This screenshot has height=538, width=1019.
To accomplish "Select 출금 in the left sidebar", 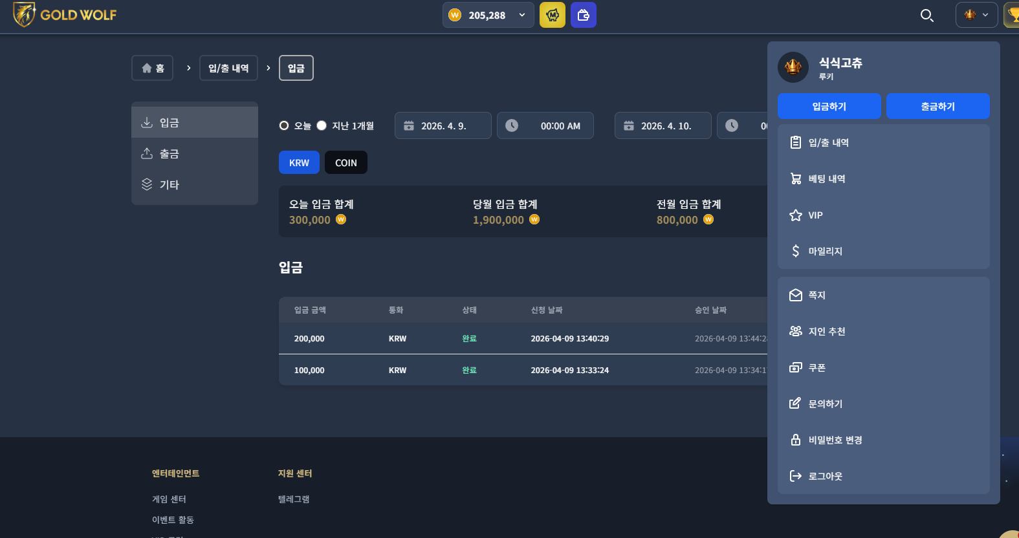I will (195, 153).
